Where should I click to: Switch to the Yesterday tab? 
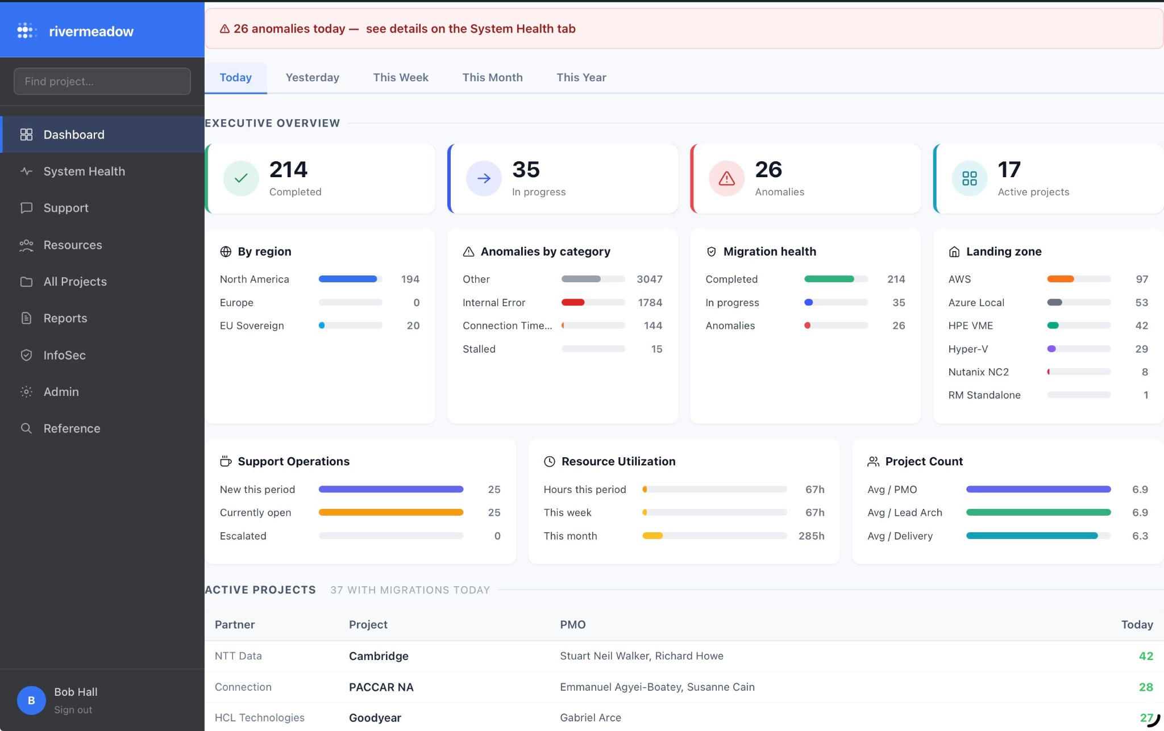click(312, 77)
